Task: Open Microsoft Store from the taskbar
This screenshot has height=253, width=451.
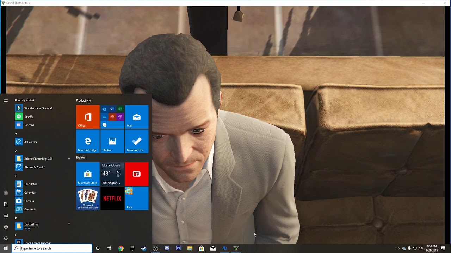Action: (202, 248)
